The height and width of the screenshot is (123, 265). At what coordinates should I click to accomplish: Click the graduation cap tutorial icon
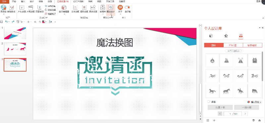(253, 120)
